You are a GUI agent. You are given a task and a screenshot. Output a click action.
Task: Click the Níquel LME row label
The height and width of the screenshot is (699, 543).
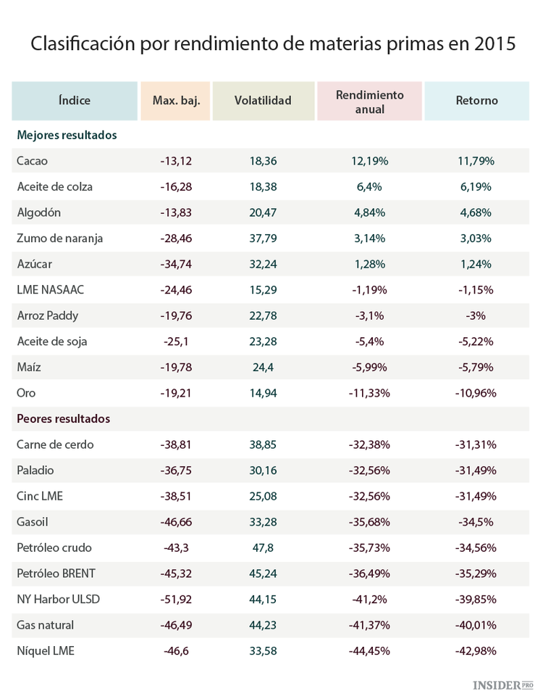(x=46, y=651)
